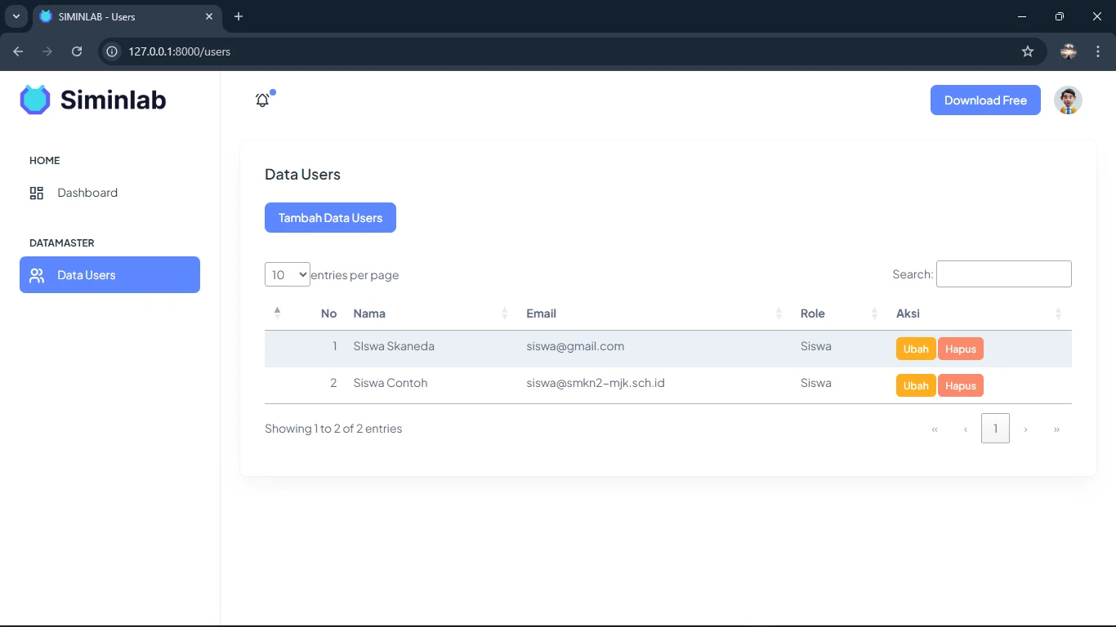The width and height of the screenshot is (1116, 627).
Task: Open the user profile avatar
Action: click(x=1068, y=100)
